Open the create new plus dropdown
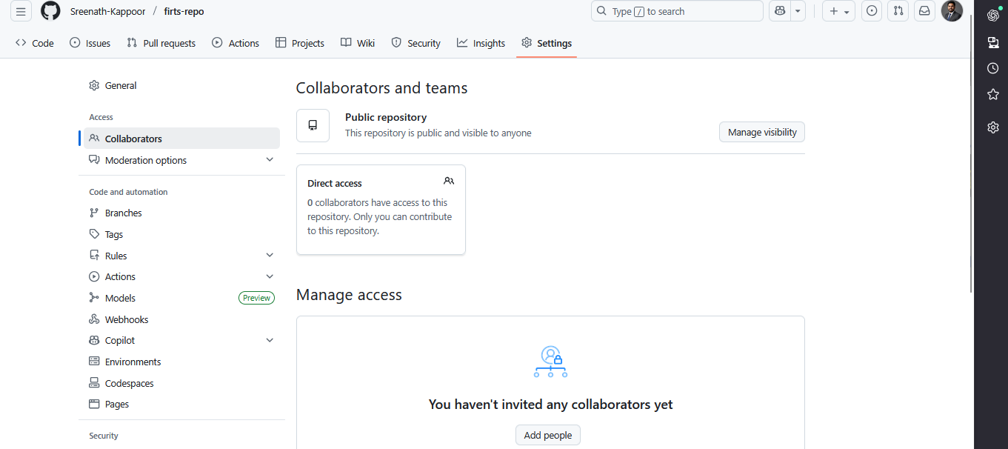 tap(838, 11)
